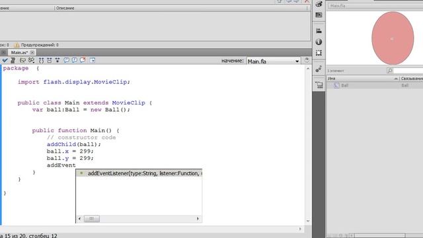Click the // constructor code comment
Screen dimensions: 423x238
[x=81, y=138]
